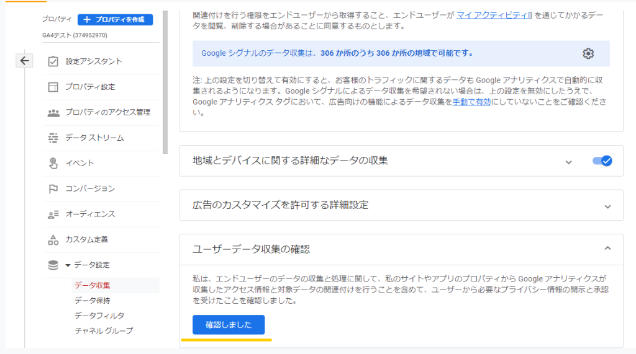This screenshot has height=354, width=636.
Task: Select チャネル グループ submenu item
Action: click(x=104, y=330)
